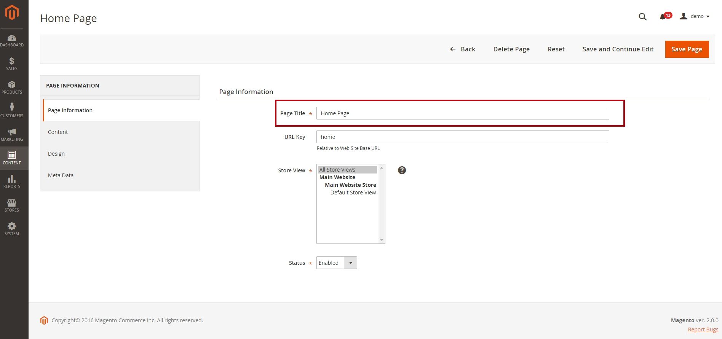
Task: Click the Magento logo in sidebar
Action: coord(12,13)
